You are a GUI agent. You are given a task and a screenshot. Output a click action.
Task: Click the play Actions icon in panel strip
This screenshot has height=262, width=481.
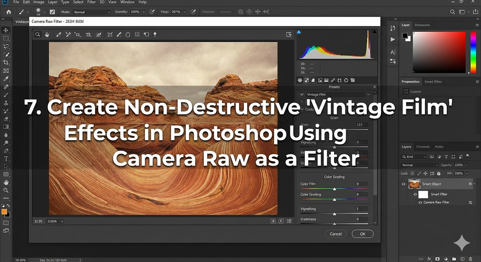(x=393, y=39)
